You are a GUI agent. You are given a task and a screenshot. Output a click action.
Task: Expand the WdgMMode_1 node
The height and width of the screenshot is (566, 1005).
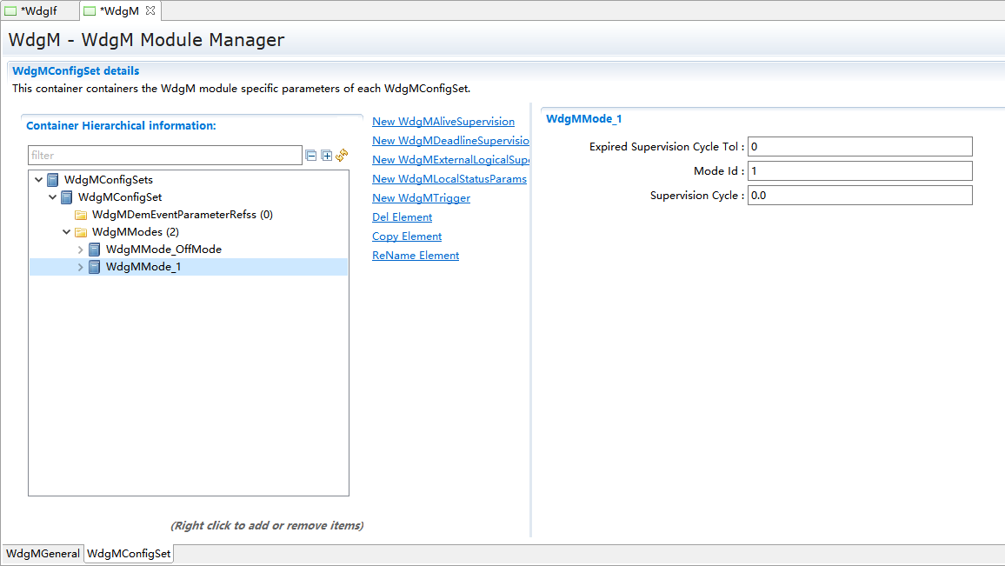81,267
